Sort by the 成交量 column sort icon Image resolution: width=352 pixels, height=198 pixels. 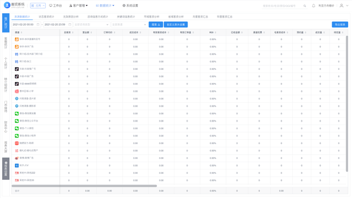coord(324,32)
